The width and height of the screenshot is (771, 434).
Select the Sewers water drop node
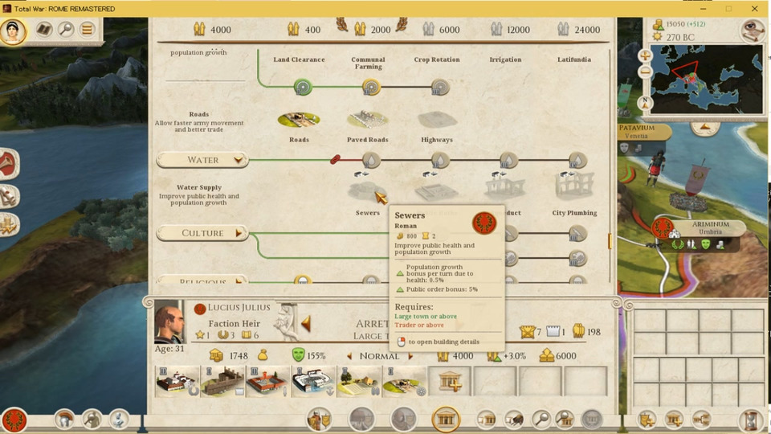371,160
